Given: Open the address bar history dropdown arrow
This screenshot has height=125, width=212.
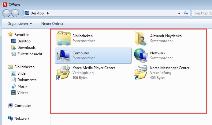Looking at the screenshot, I should tap(179, 13).
